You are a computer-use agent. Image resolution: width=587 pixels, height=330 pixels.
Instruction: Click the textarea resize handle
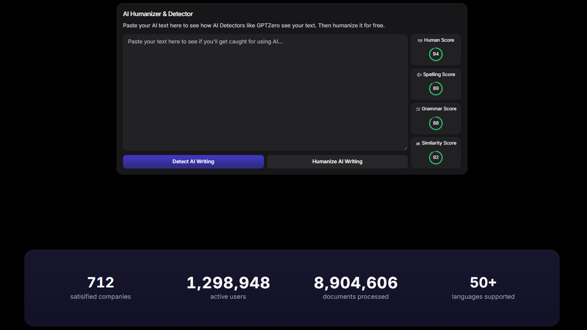pyautogui.click(x=406, y=148)
